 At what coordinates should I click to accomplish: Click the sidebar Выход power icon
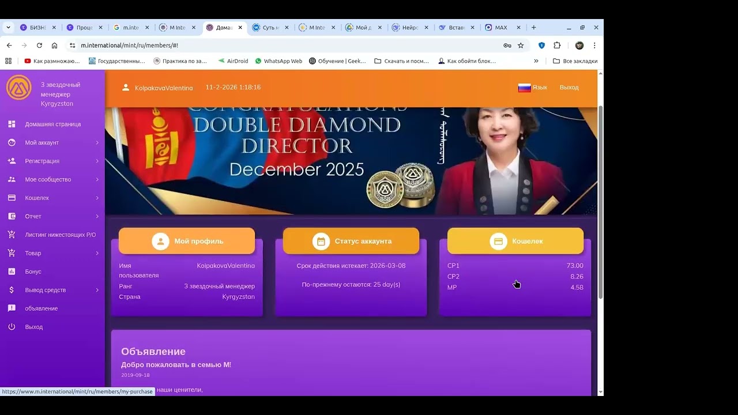12,327
